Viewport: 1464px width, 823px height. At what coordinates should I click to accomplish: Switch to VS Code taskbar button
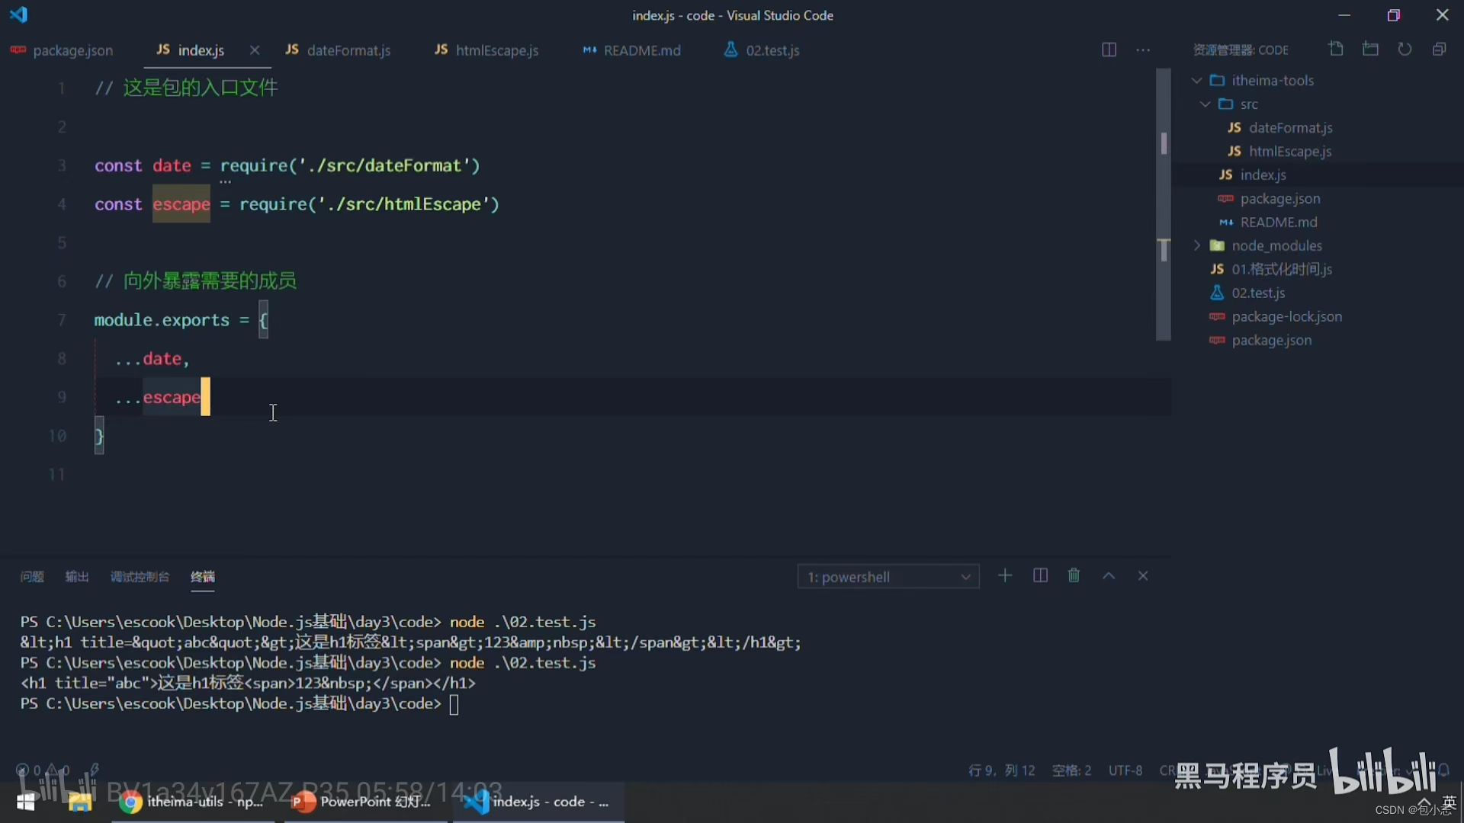click(538, 802)
